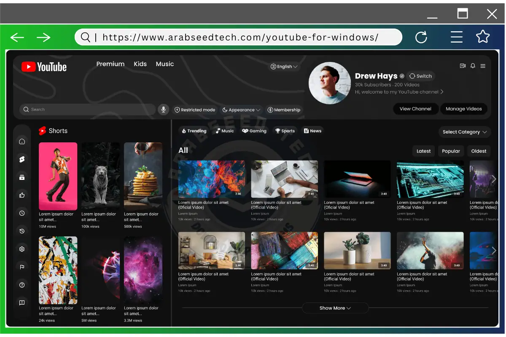Image resolution: width=506 pixels, height=337 pixels.
Task: Toggle the Trending category filter
Action: [x=194, y=131]
